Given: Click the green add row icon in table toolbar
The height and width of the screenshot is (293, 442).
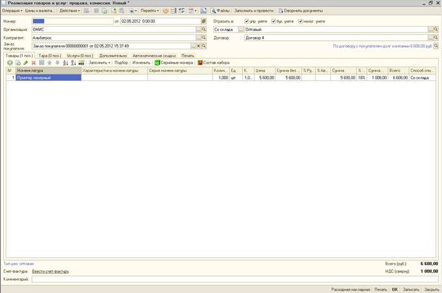Looking at the screenshot, I should coord(9,62).
